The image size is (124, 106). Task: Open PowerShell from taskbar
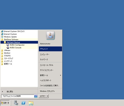[23, 103]
